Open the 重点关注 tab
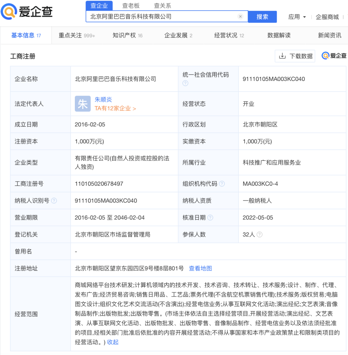 77,35
